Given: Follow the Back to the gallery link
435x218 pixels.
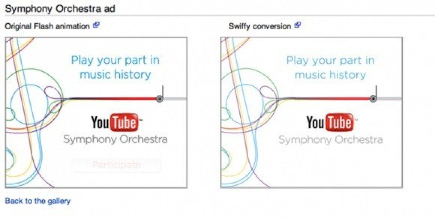Looking at the screenshot, I should pyautogui.click(x=38, y=201).
